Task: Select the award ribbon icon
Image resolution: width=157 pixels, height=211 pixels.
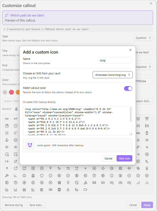Action: 147,168
